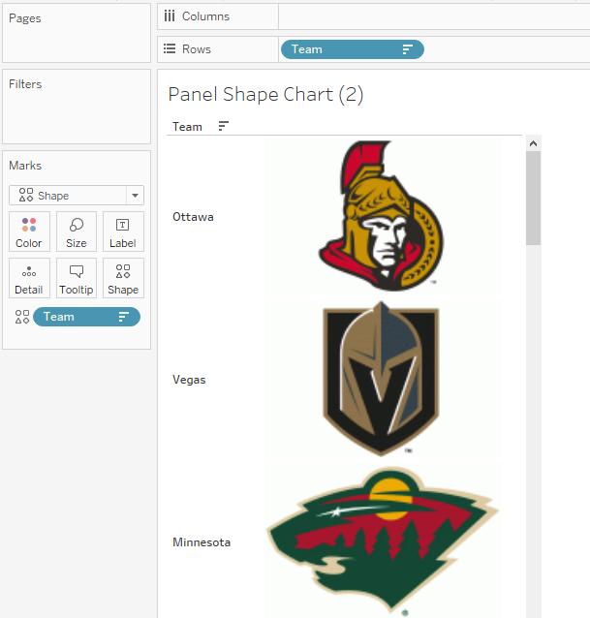Open the Detail mark card
The width and height of the screenshot is (590, 618).
tap(29, 278)
